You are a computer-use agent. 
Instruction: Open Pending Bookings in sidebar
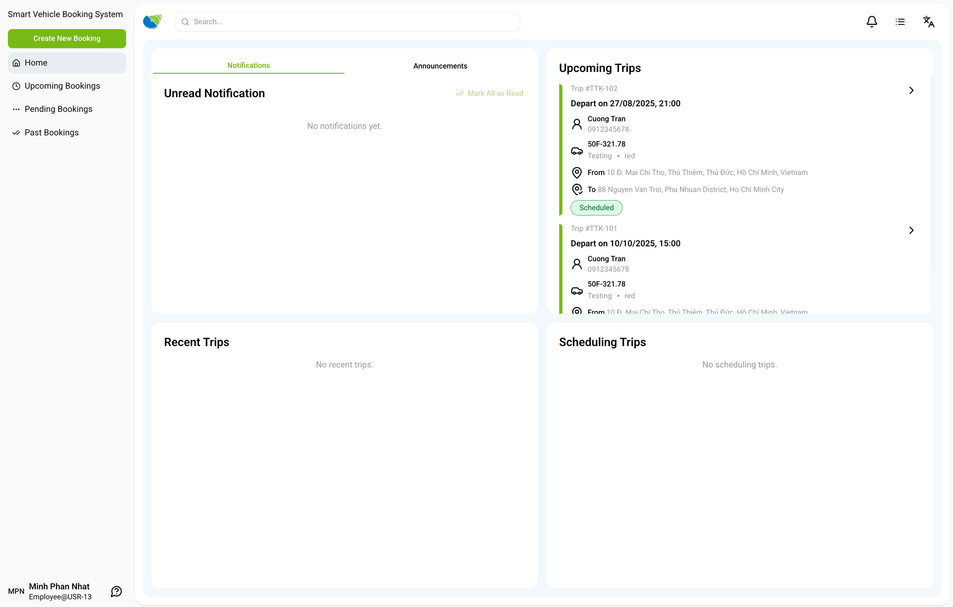point(58,109)
